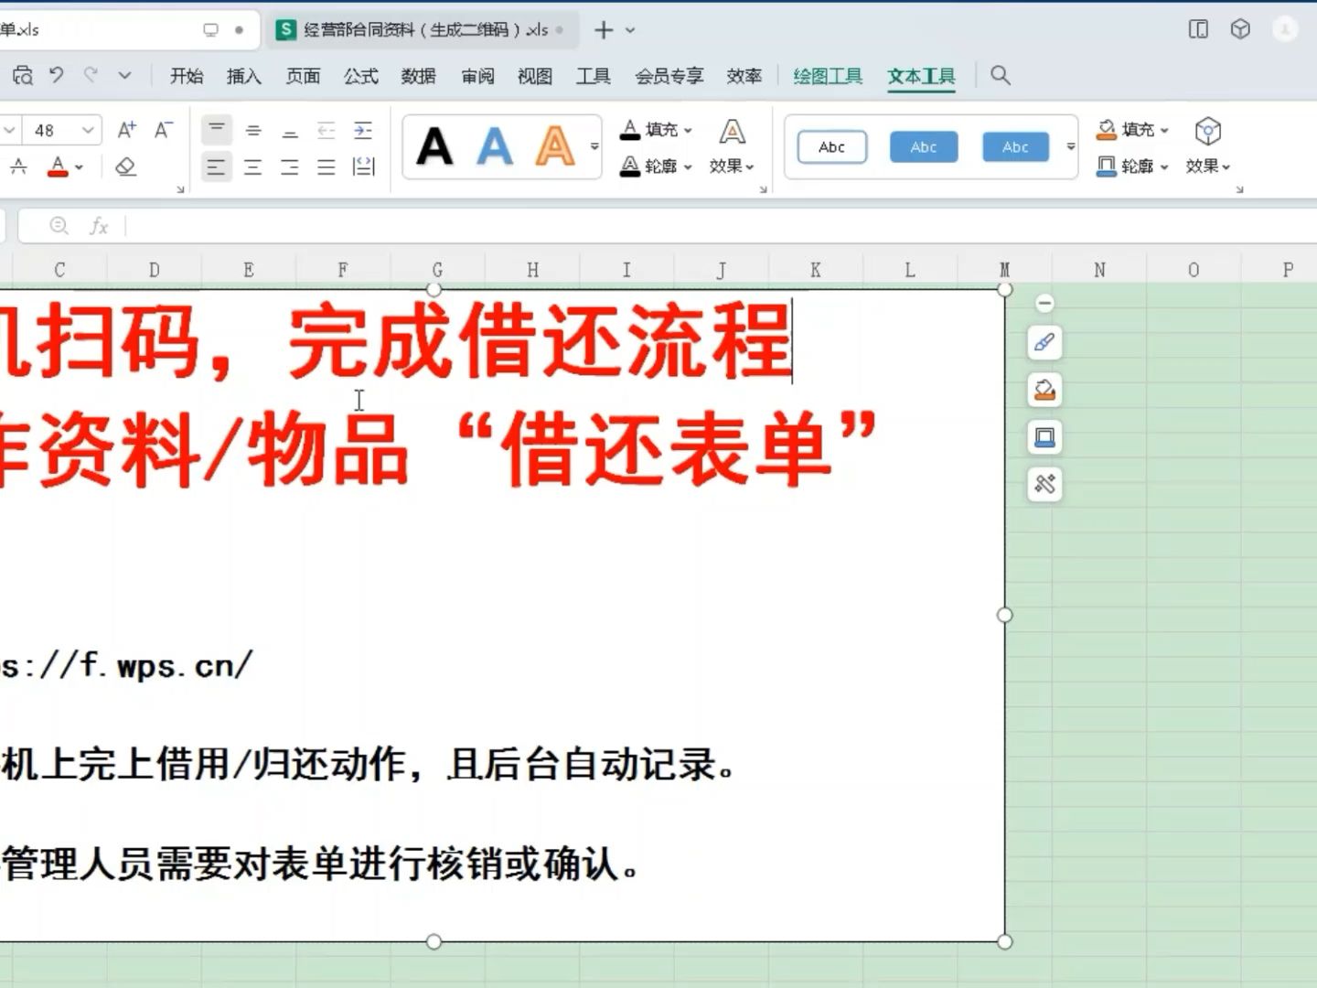The width and height of the screenshot is (1317, 988).
Task: Select the text outline A icon
Action: 629,166
